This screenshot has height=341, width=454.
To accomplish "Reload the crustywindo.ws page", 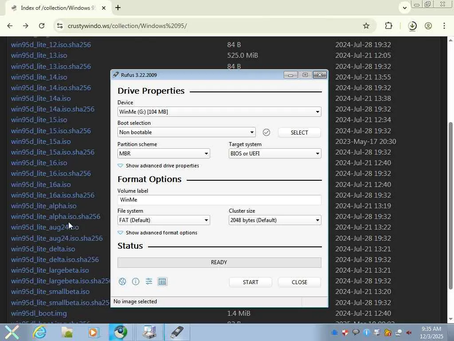I will 42,26.
